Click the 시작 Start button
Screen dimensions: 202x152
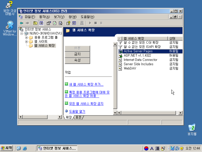point(7,148)
